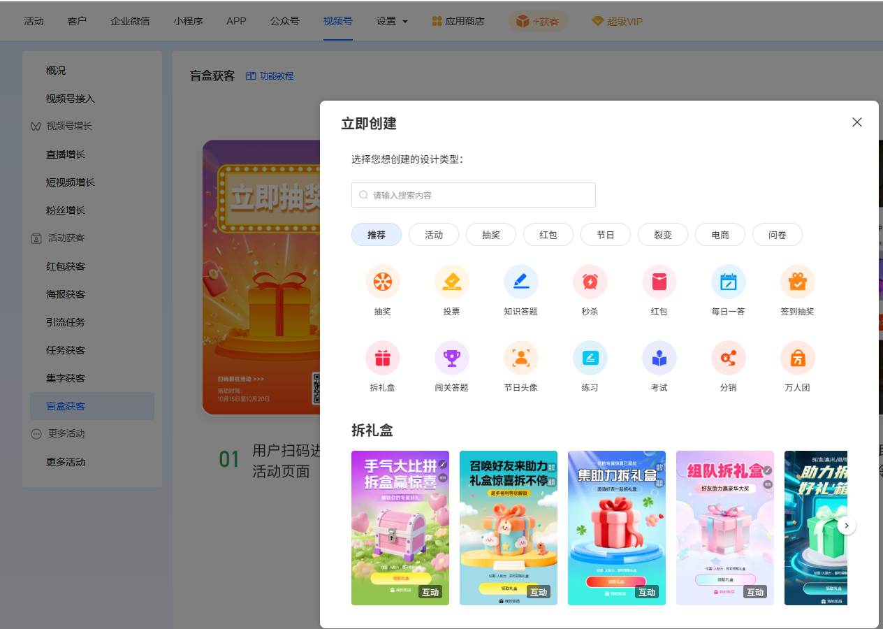Collapse the 视频号增长 sidebar section
Viewport: 883px width, 629px height.
68,126
